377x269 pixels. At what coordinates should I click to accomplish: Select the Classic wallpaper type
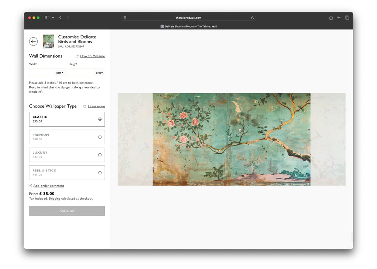pyautogui.click(x=67, y=119)
